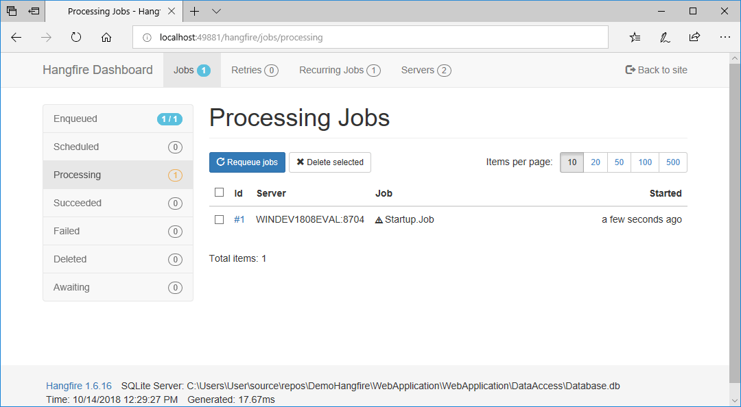Viewport: 741px width, 407px height.
Task: Click the Requeue jobs button
Action: (247, 162)
